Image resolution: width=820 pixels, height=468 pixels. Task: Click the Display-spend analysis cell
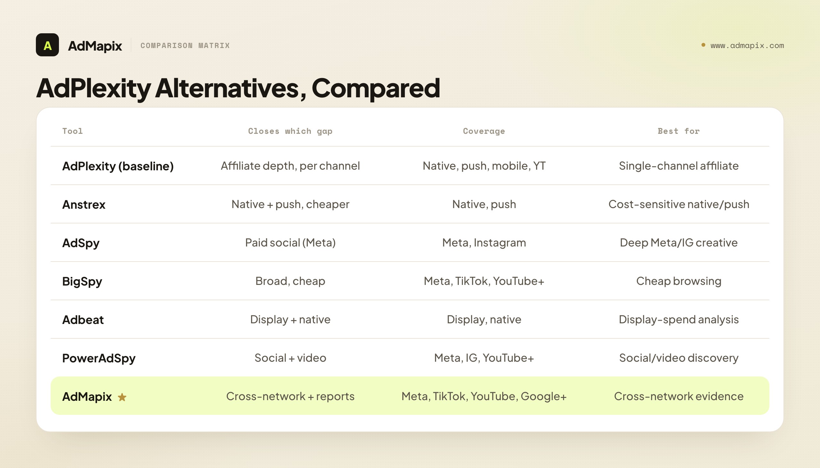(x=678, y=319)
